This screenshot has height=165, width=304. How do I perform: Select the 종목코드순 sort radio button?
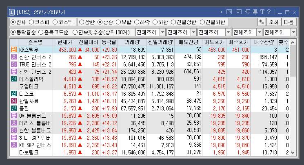click(41, 32)
